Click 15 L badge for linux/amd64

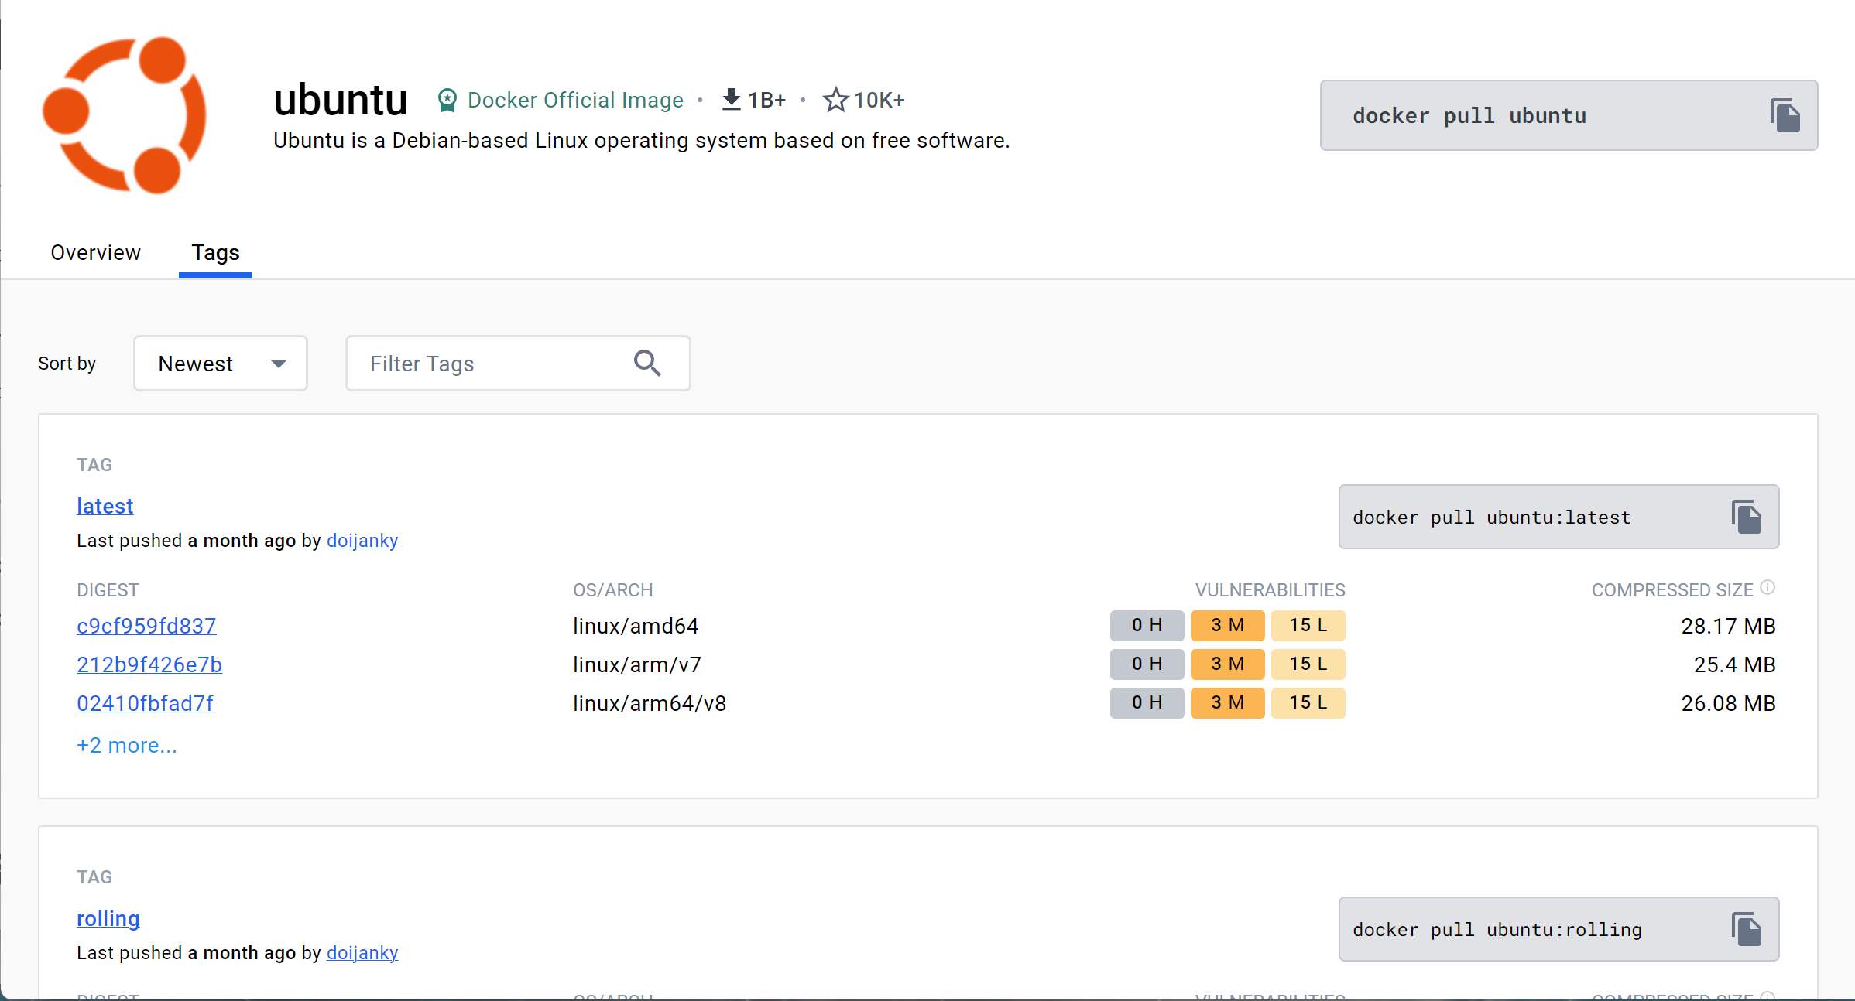(x=1308, y=625)
